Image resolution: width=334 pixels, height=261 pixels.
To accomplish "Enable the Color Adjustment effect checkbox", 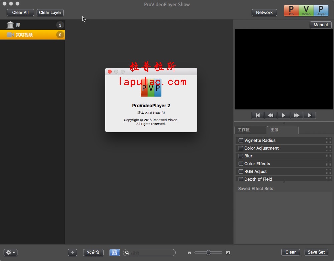I will tap(241, 148).
